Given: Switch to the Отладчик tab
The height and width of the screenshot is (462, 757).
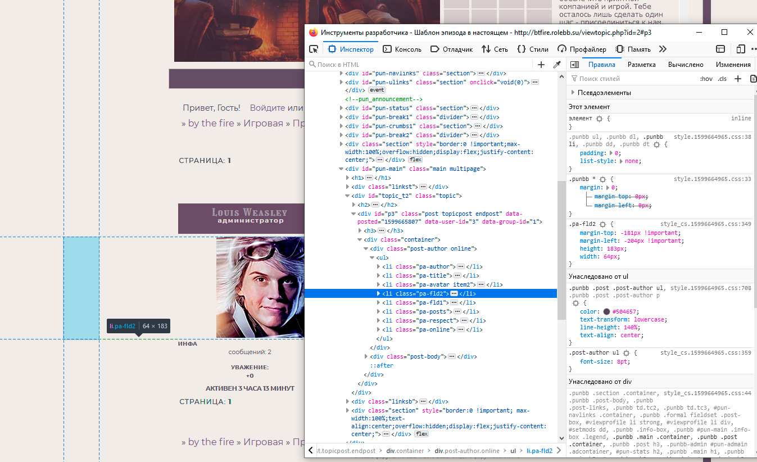Looking at the screenshot, I should pyautogui.click(x=451, y=49).
